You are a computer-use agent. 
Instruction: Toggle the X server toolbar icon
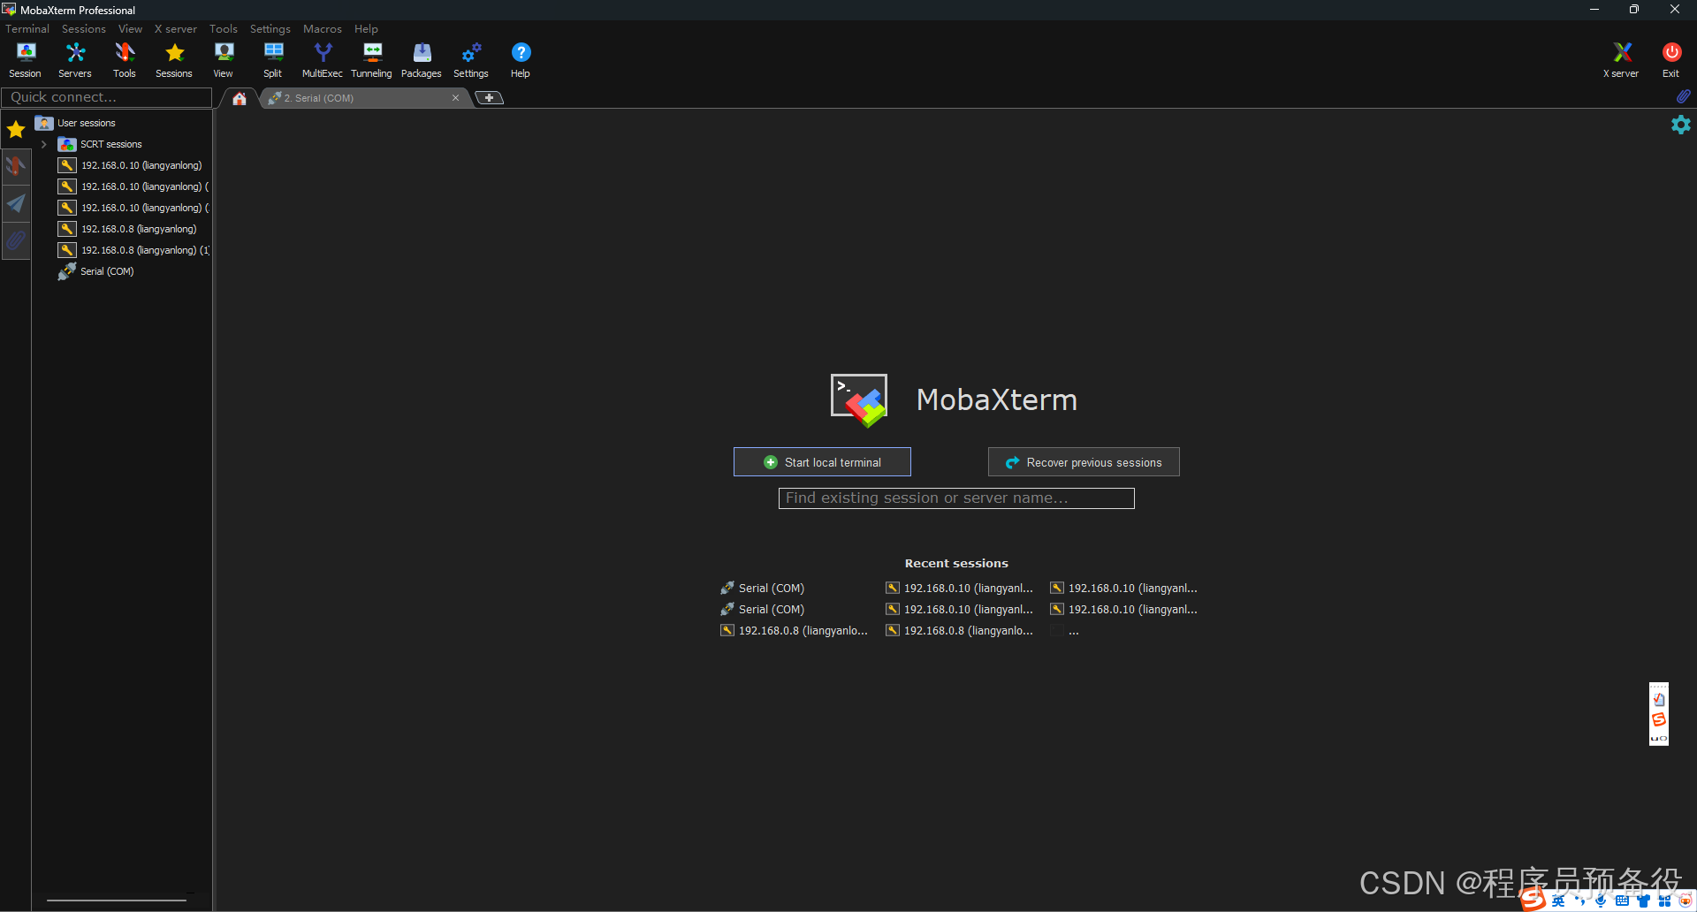[x=1621, y=60]
